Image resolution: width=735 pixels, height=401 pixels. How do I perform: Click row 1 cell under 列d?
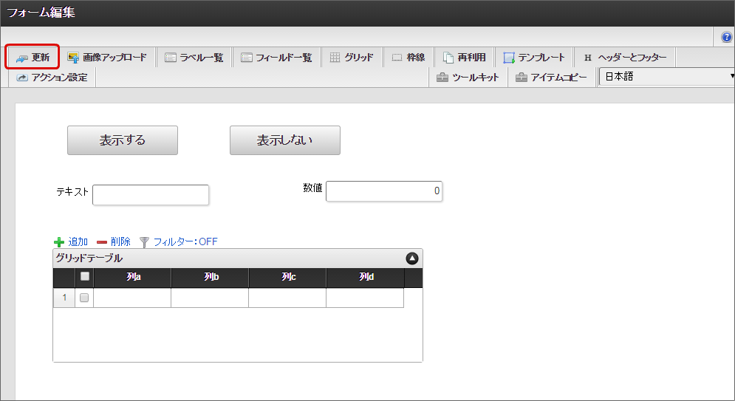(365, 298)
